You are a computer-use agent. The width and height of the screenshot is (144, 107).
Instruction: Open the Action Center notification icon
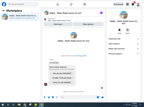pos(140,105)
